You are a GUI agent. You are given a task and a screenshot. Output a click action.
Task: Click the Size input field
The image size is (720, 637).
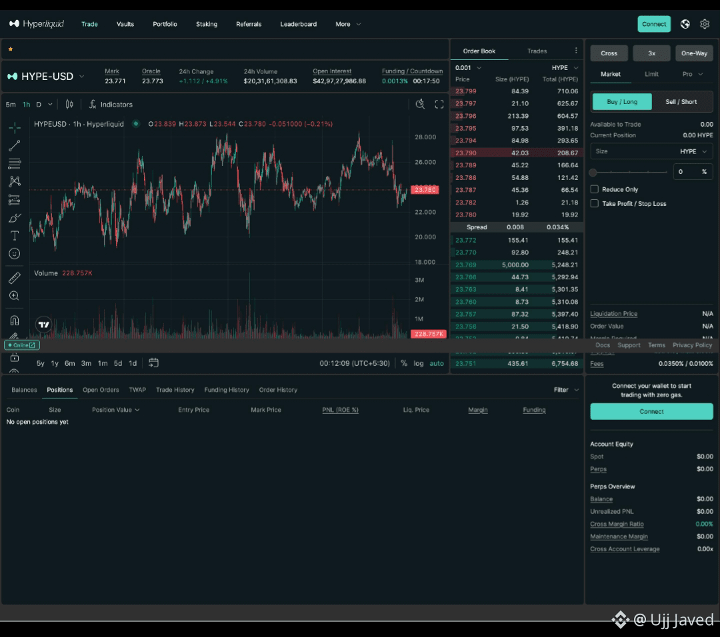coord(651,151)
